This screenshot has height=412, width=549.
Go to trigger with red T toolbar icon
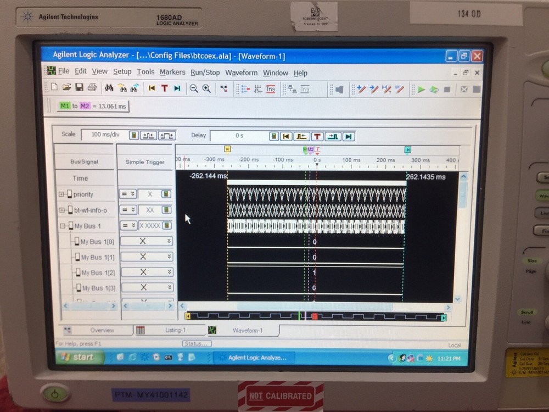tap(164, 88)
